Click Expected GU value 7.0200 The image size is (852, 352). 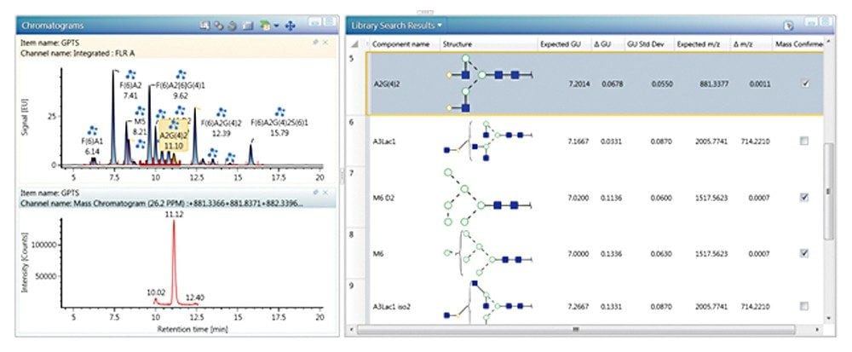tap(577, 198)
